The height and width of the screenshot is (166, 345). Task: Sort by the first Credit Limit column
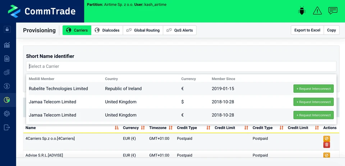click(246, 128)
